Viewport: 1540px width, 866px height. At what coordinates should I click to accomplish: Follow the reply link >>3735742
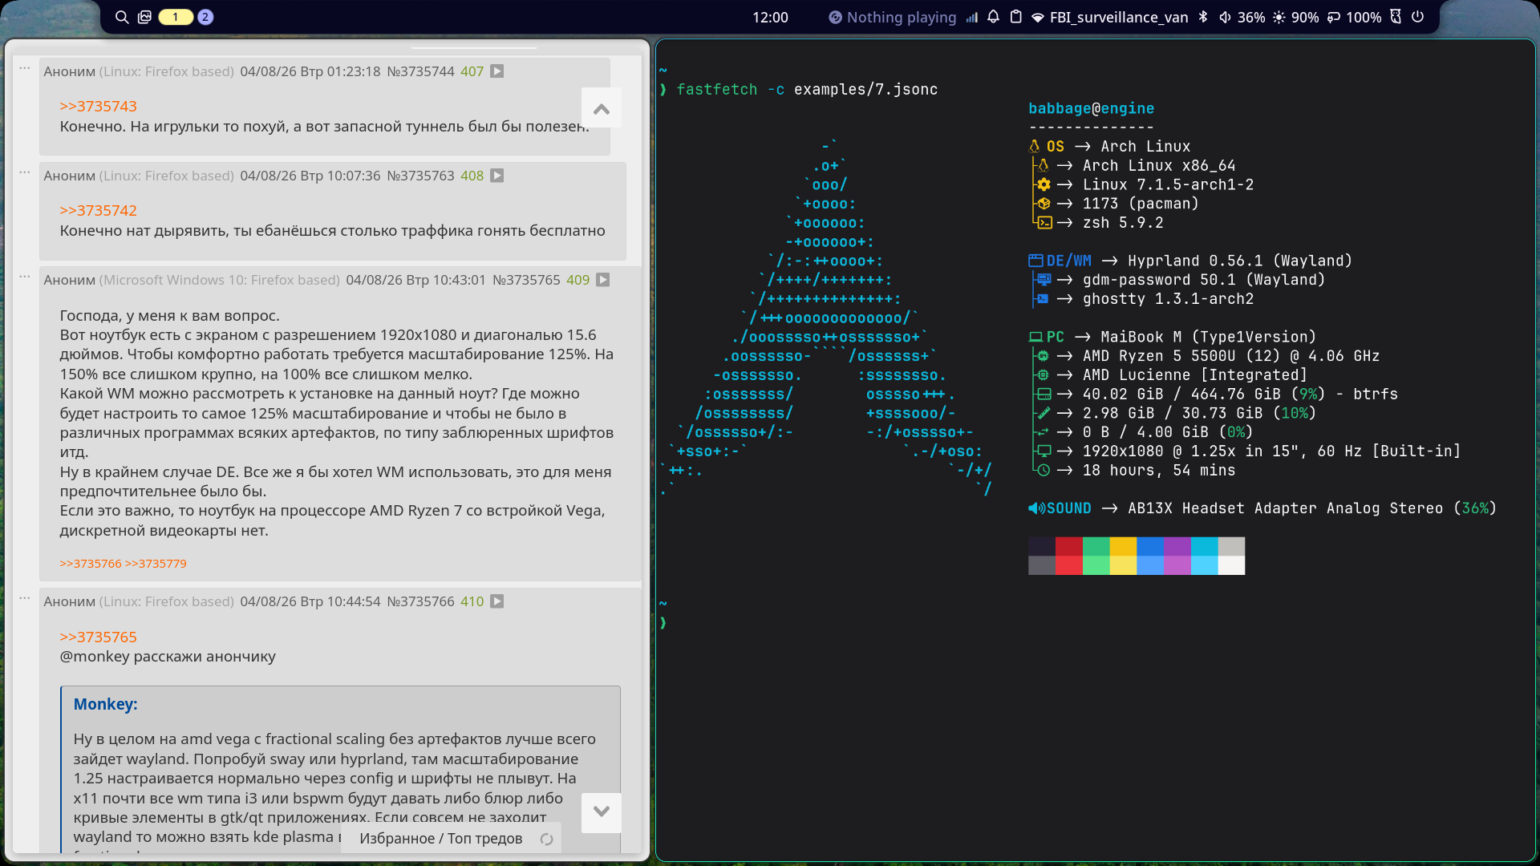pos(98,210)
